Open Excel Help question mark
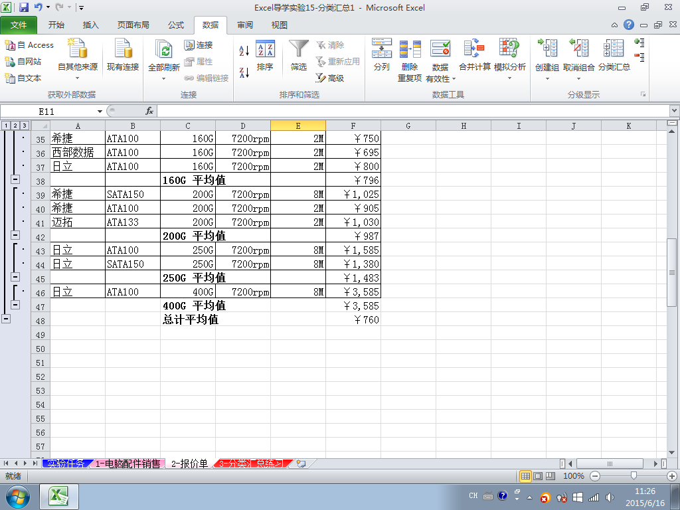This screenshot has height=510, width=680. pyautogui.click(x=629, y=25)
